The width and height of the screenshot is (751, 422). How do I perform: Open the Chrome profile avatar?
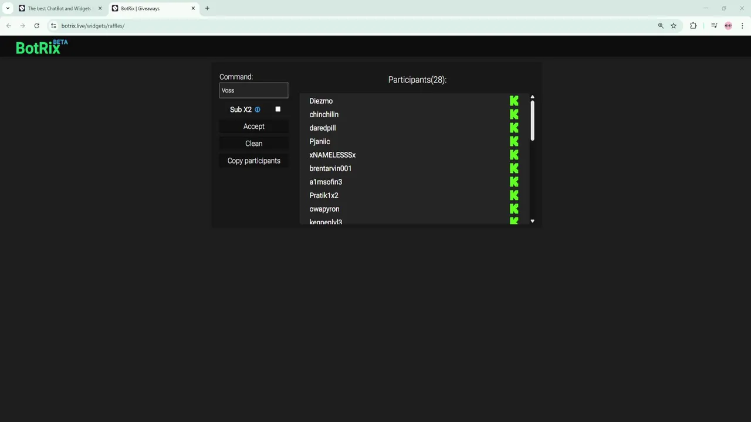[728, 26]
